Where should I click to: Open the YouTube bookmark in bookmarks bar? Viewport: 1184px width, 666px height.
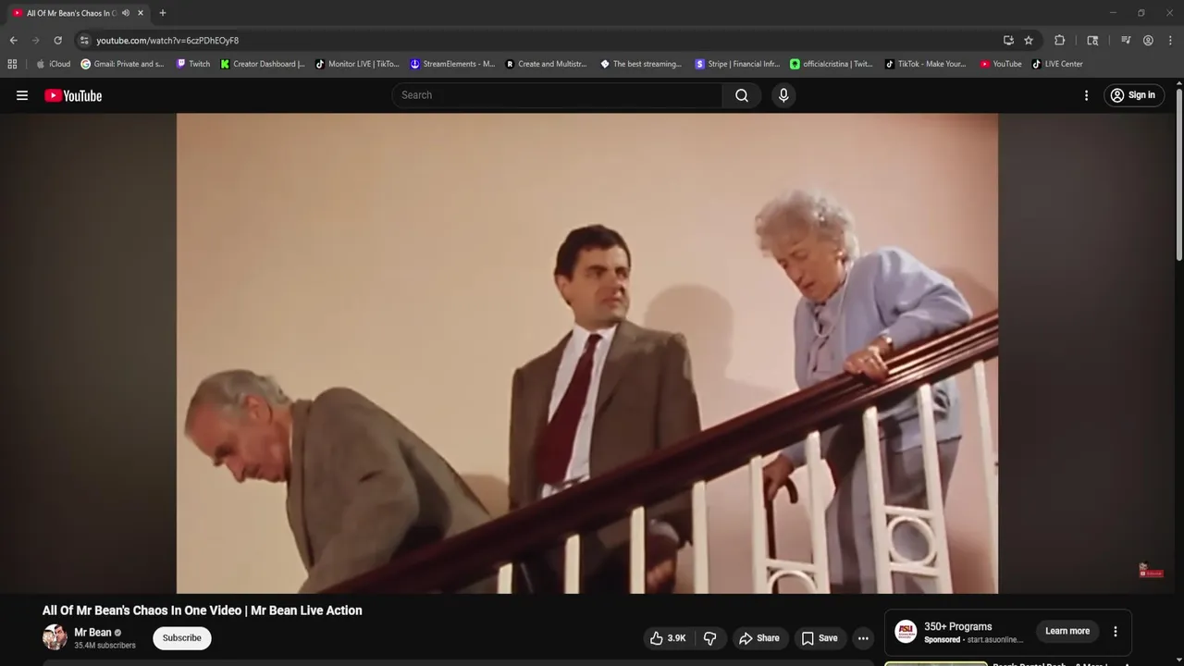1001,64
